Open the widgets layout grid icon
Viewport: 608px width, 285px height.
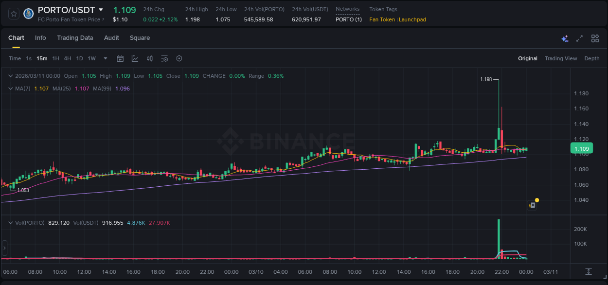coord(595,38)
